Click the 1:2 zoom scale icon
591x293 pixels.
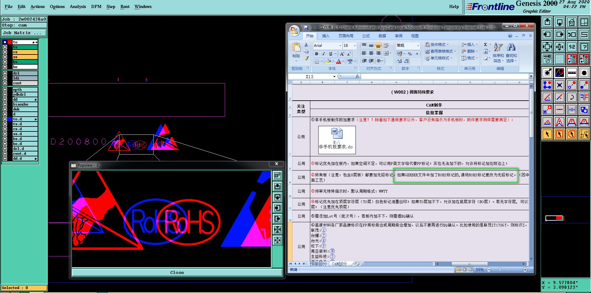click(x=572, y=47)
